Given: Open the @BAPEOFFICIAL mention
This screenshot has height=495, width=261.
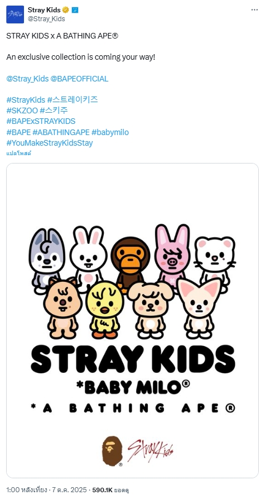Looking at the screenshot, I should (x=79, y=79).
